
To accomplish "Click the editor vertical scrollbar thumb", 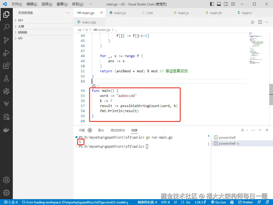I will [271, 94].
